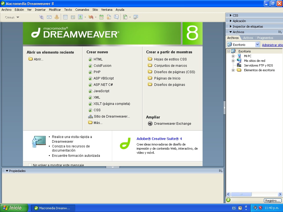Expand the Mis sitios de red node
Viewport: 283px width, 212px height.
click(x=233, y=61)
